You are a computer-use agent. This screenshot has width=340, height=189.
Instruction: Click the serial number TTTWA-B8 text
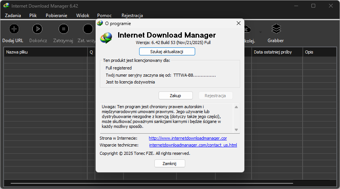pos(194,76)
